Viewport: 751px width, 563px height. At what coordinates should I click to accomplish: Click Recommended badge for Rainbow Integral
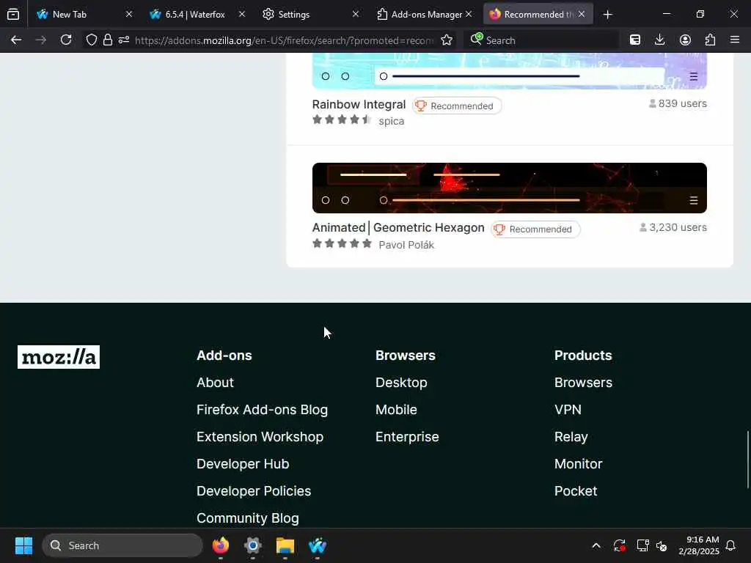point(456,106)
